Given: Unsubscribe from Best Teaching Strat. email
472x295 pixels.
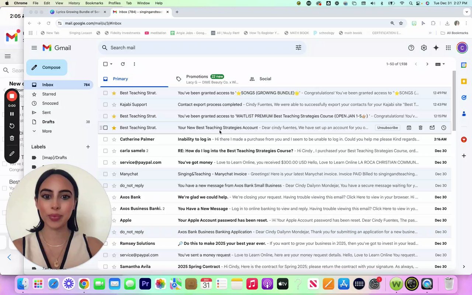Looking at the screenshot, I should coord(388,128).
